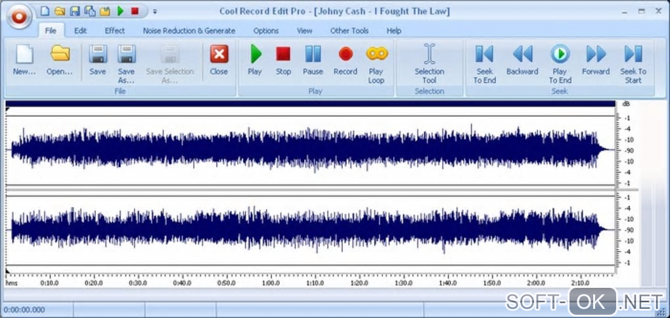Viewport: 670px width, 318px height.
Task: Open the Effect ribbon tab
Action: (115, 31)
